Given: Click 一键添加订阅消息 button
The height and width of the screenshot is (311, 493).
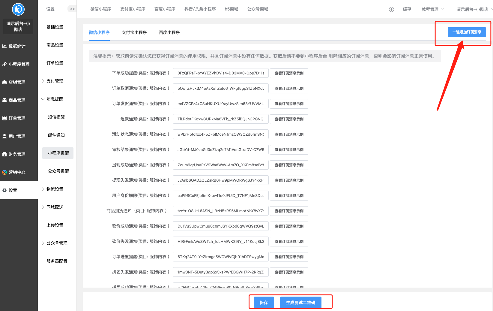Looking at the screenshot, I should pyautogui.click(x=467, y=32).
